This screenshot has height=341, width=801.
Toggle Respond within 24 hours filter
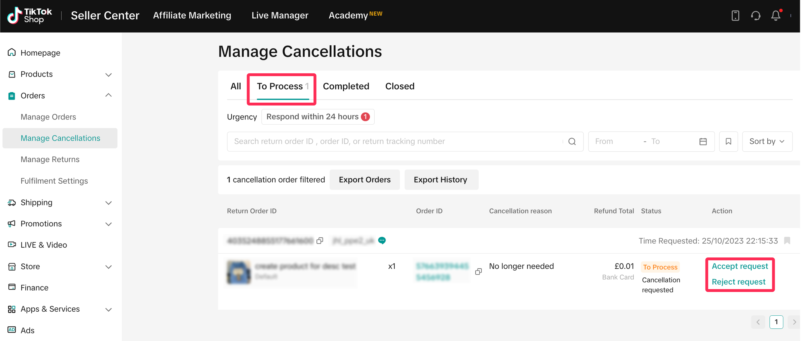point(317,117)
